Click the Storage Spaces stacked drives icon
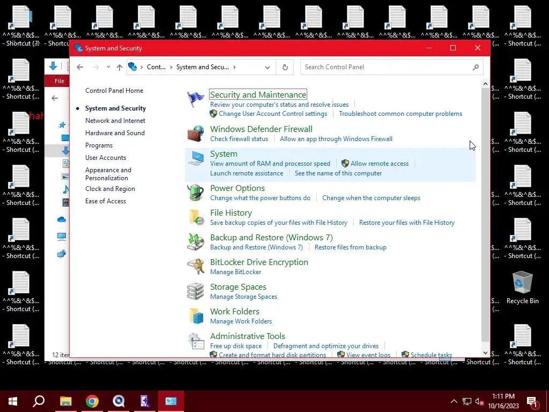Viewport: 549px width, 412px height. pos(195,291)
